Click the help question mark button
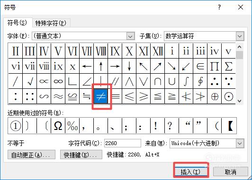 [219, 7]
